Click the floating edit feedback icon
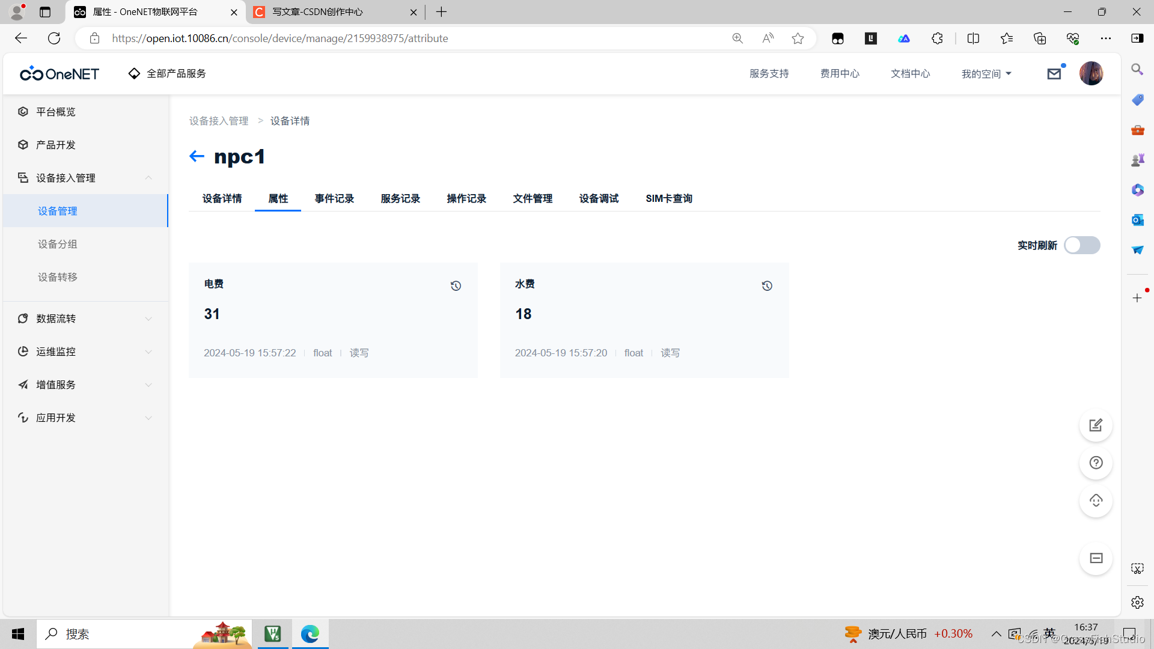Viewport: 1154px width, 649px height. pos(1096,425)
